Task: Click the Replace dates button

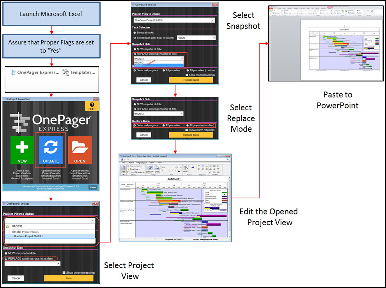Action: point(192,80)
